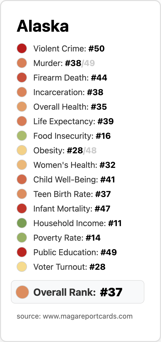This screenshot has height=342, width=161.
Task: Click the Life Expectancy #39 label
Action: tap(73, 121)
